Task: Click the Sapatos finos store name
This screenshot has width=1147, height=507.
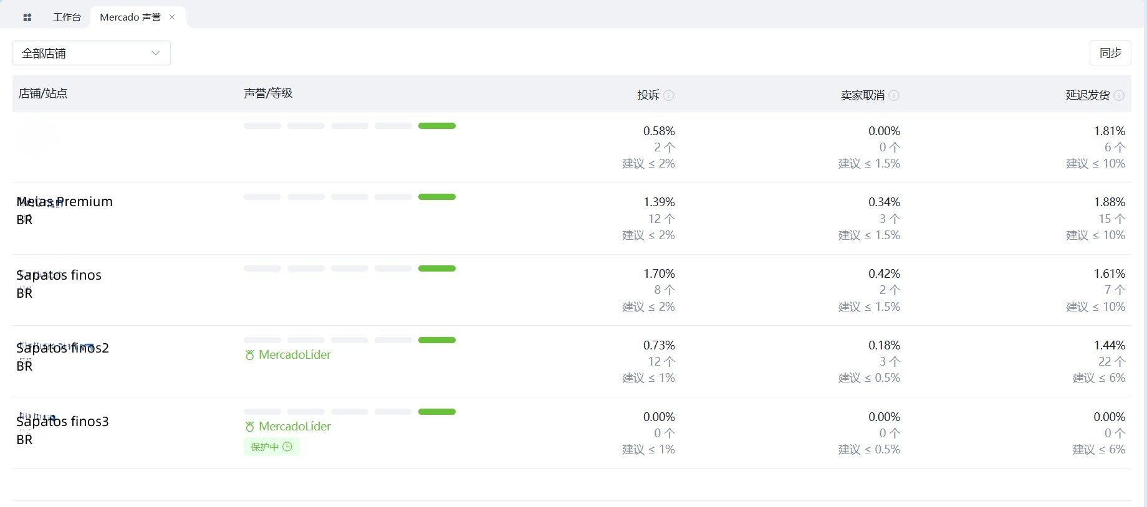Action: point(59,275)
